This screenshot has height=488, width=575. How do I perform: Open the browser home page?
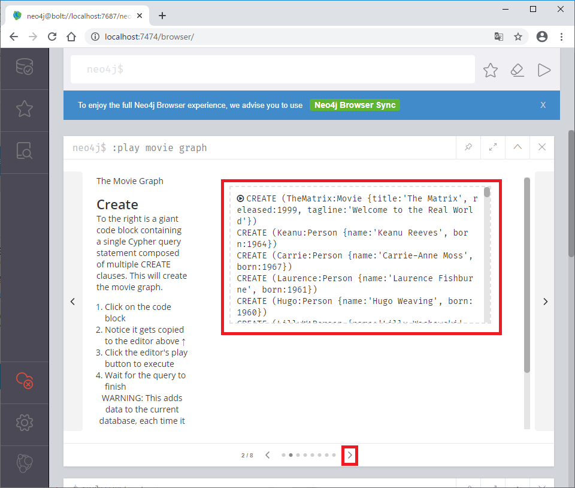point(71,37)
